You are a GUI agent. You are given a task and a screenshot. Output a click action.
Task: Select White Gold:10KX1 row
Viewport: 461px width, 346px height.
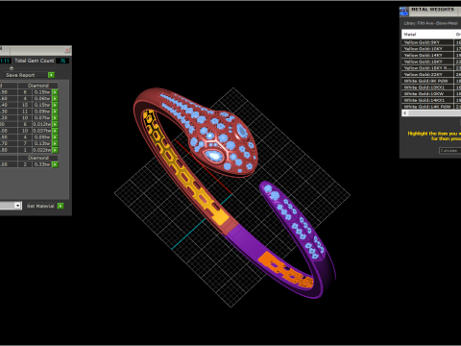tap(427, 87)
